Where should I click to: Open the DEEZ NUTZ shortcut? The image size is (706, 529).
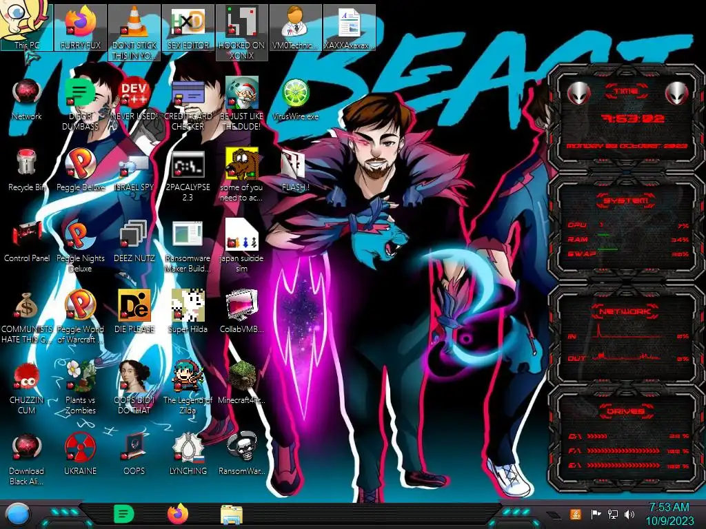click(134, 241)
